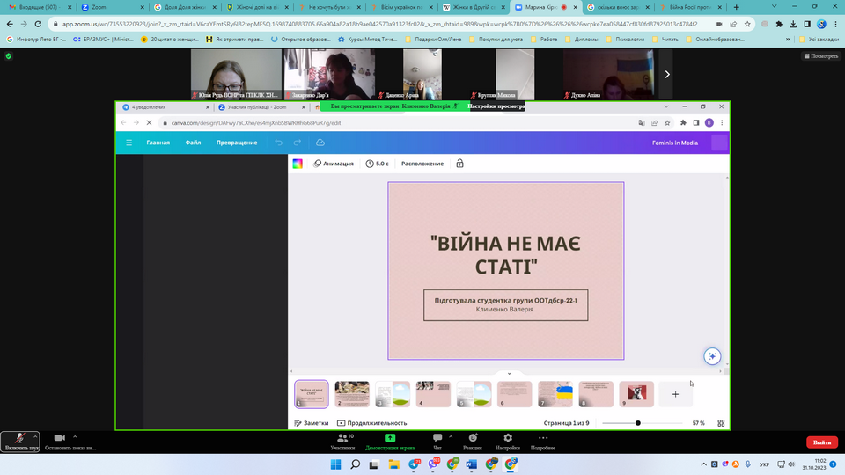
Task: Toggle the Notes (Заметки) panel
Action: pos(311,423)
